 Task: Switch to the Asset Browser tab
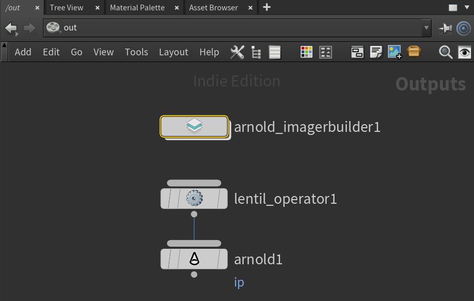pos(214,8)
